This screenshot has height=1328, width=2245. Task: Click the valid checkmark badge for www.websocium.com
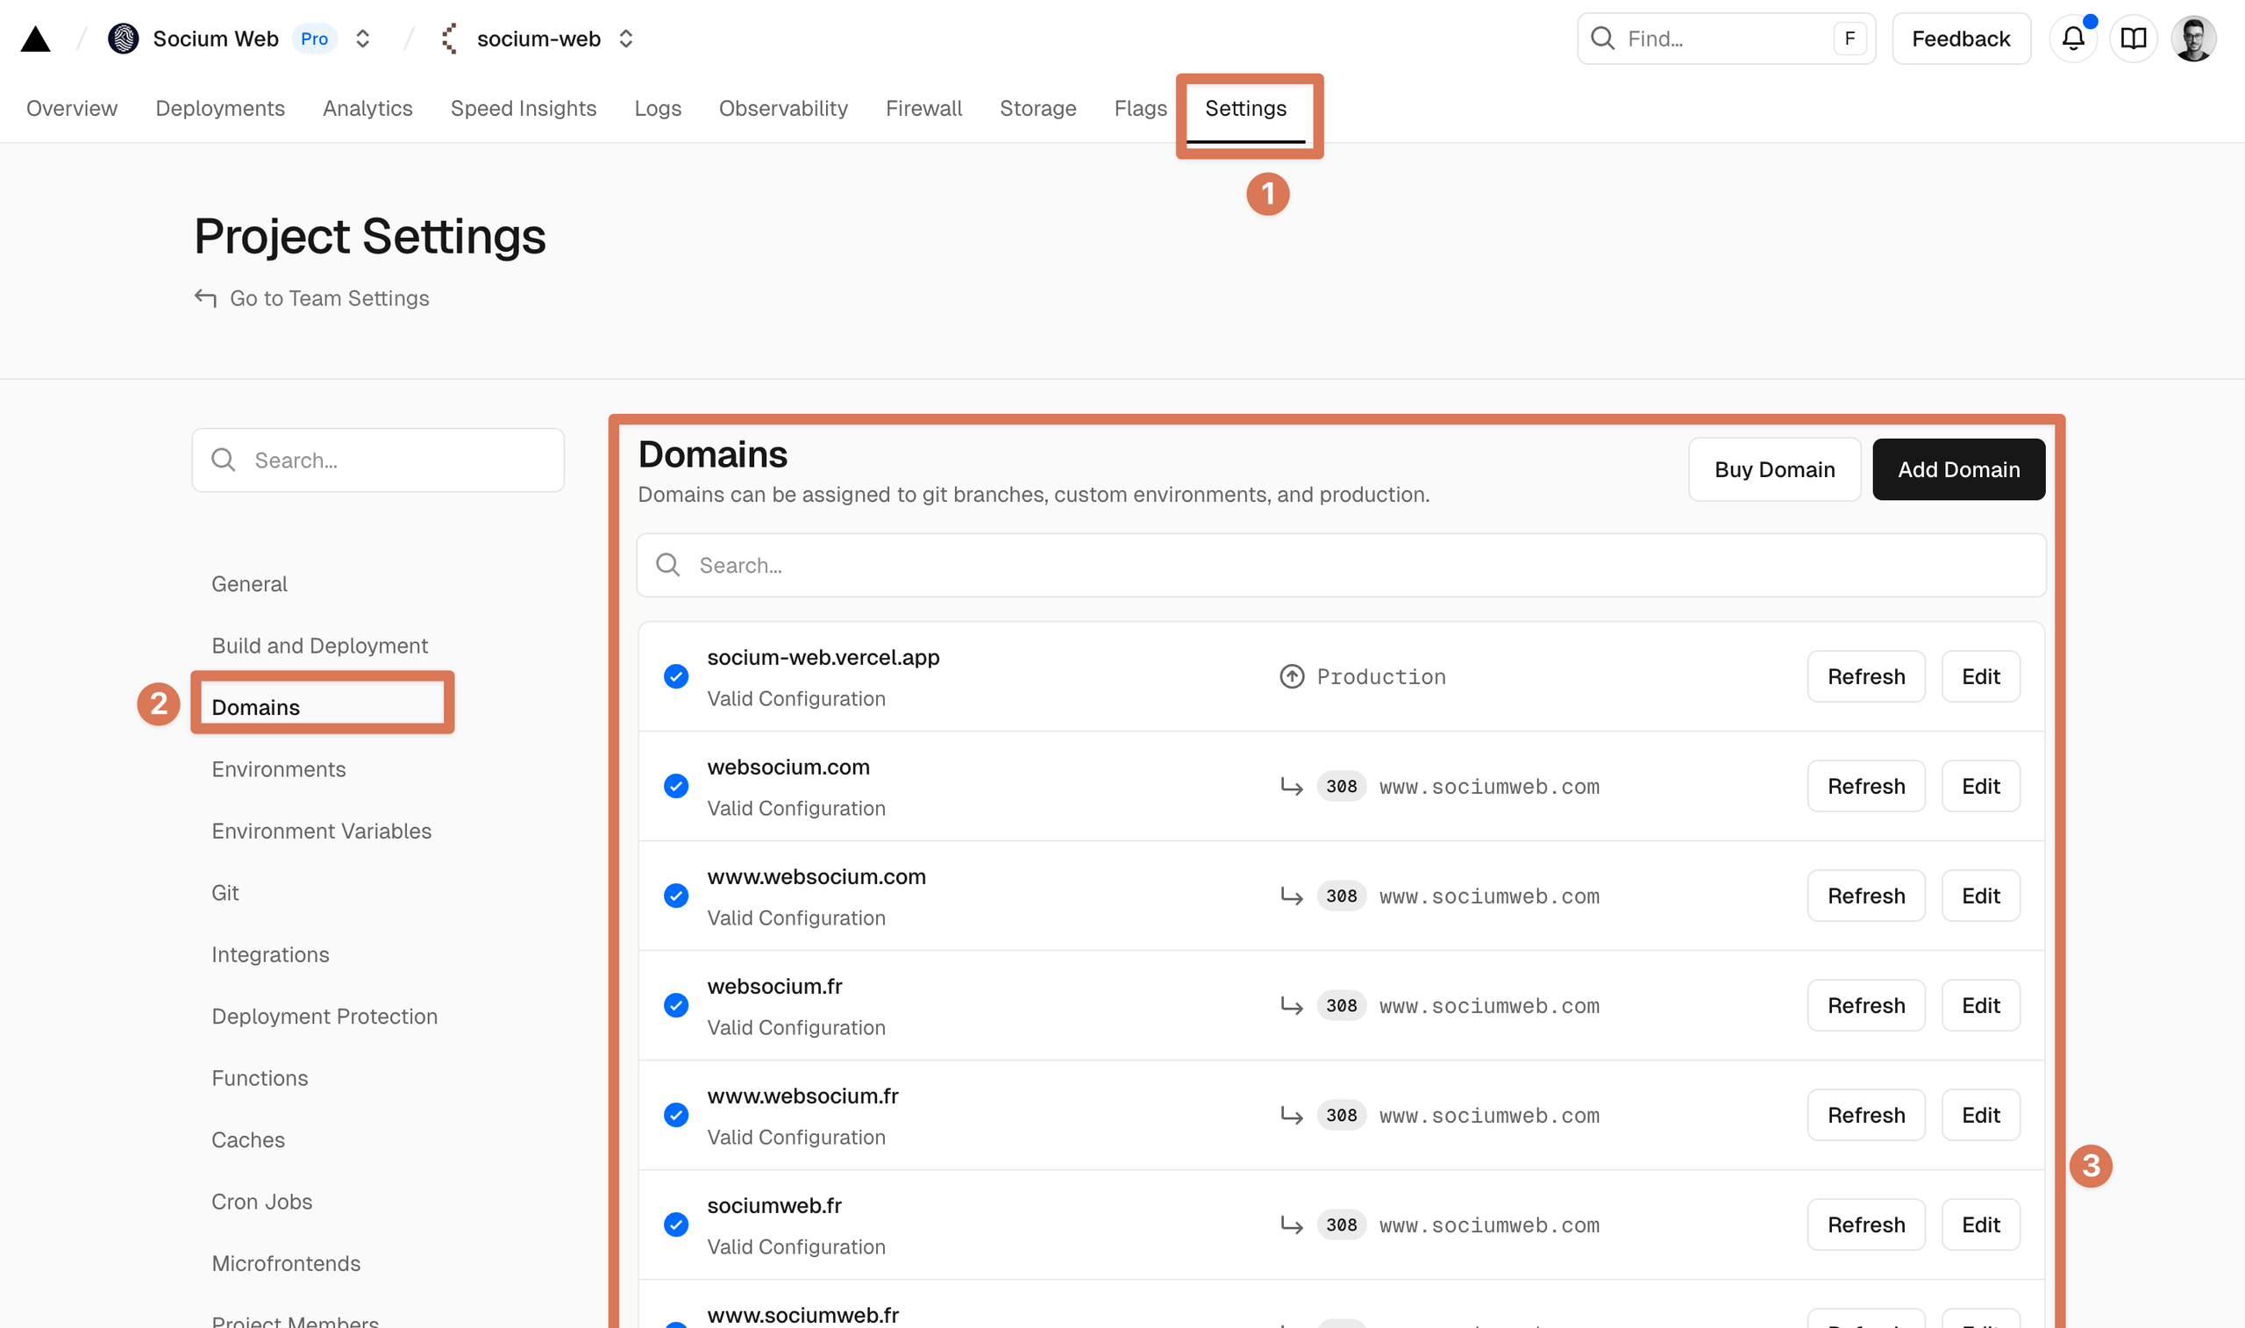click(676, 896)
